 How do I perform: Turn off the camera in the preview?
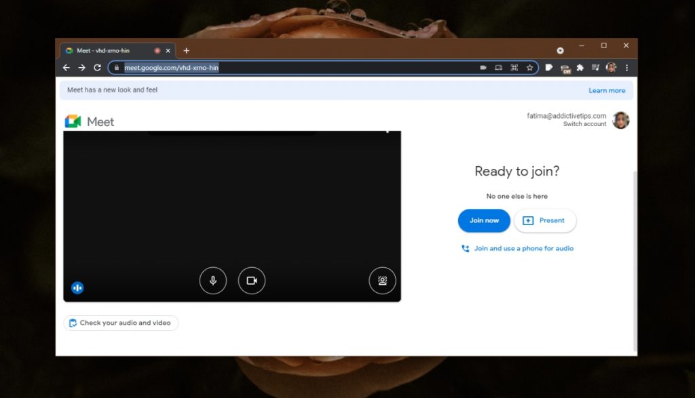[252, 280]
